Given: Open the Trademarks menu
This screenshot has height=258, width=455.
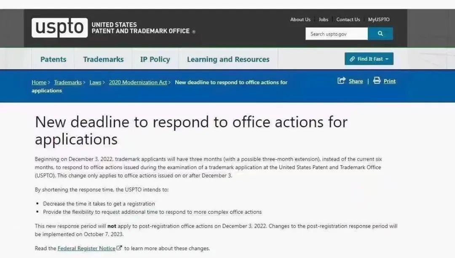Looking at the screenshot, I should coord(103,59).
